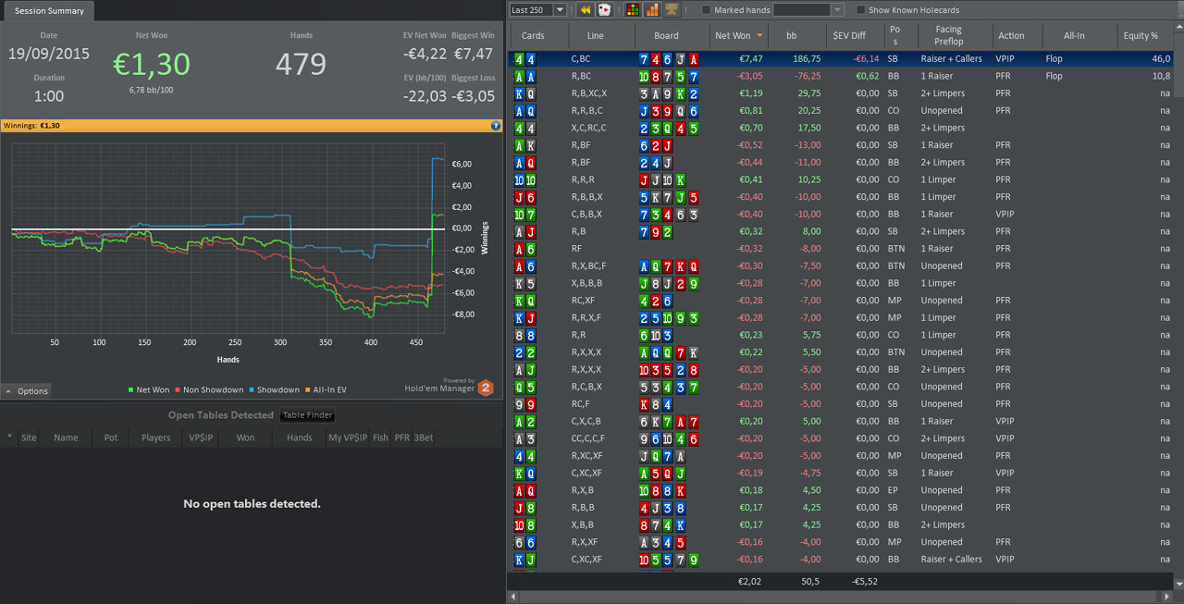Sort hands by the bb column header
The image size is (1184, 604).
coord(791,36)
